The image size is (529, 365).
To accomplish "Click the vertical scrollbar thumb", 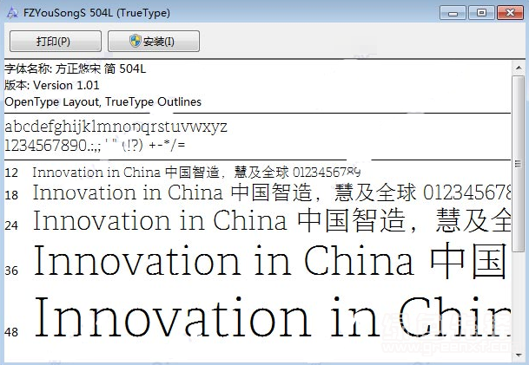I will point(519,163).
